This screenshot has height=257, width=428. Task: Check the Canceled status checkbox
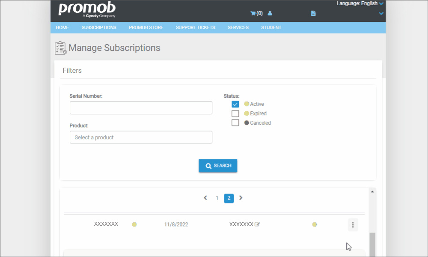click(235, 123)
